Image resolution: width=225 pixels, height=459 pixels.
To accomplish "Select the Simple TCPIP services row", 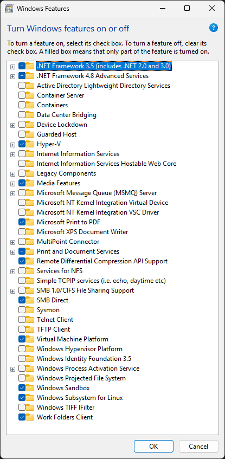I will pos(101,281).
